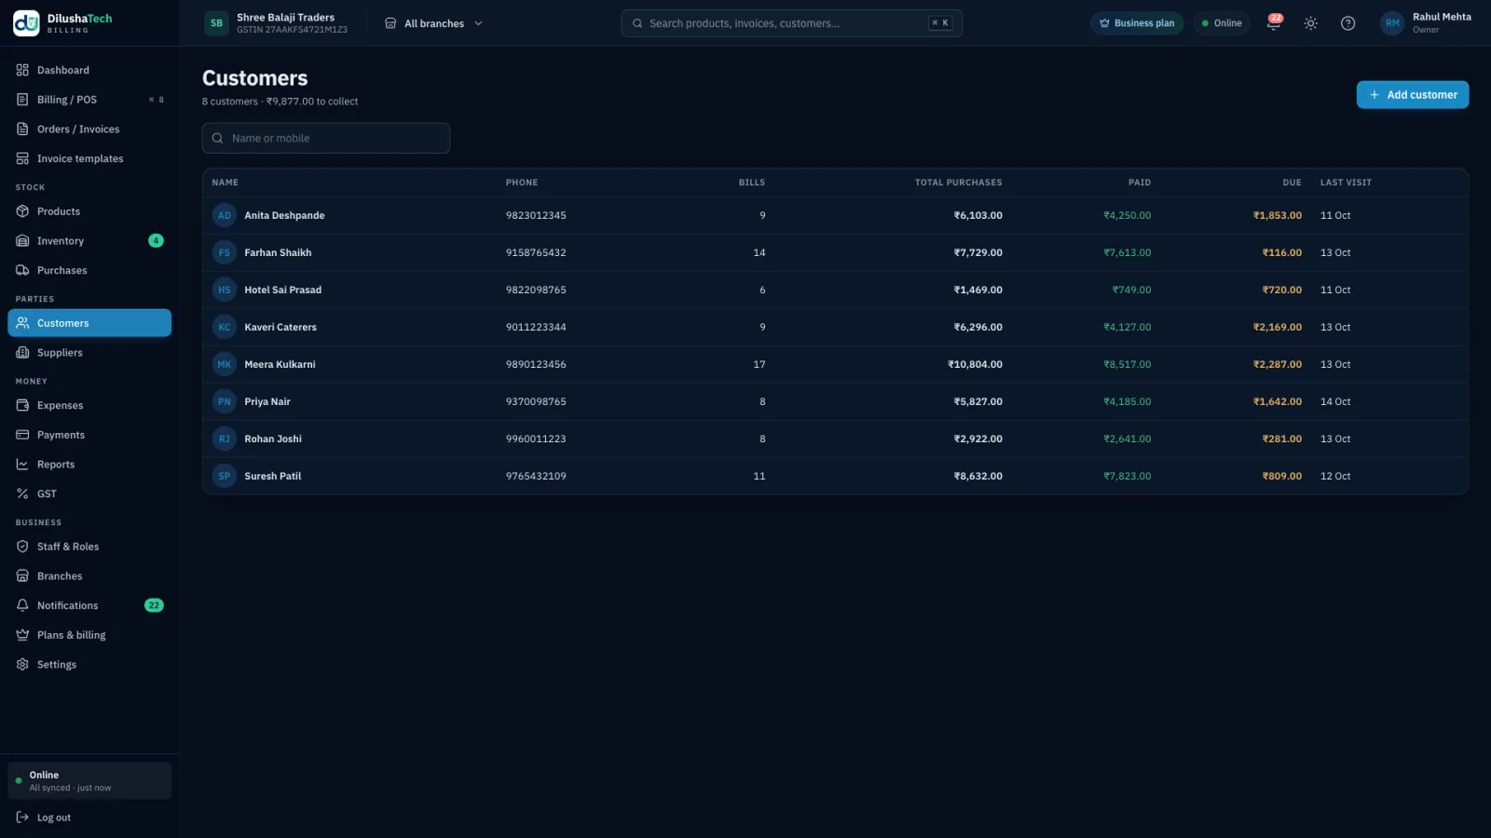Focus the Name or mobile search field
This screenshot has height=838, width=1491.
[x=326, y=138]
